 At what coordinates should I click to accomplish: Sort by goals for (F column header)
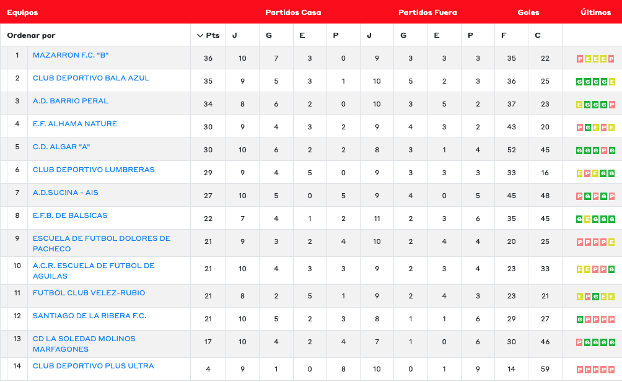point(504,35)
